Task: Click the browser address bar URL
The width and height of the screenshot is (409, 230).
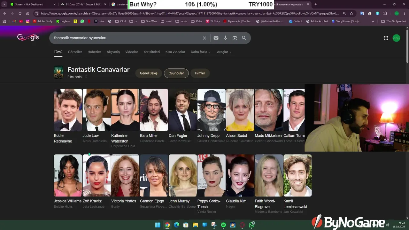Action: pyautogui.click(x=190, y=13)
